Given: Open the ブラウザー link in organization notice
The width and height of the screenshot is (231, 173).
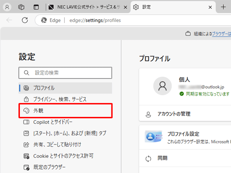Looking at the screenshot, I should 221,34.
